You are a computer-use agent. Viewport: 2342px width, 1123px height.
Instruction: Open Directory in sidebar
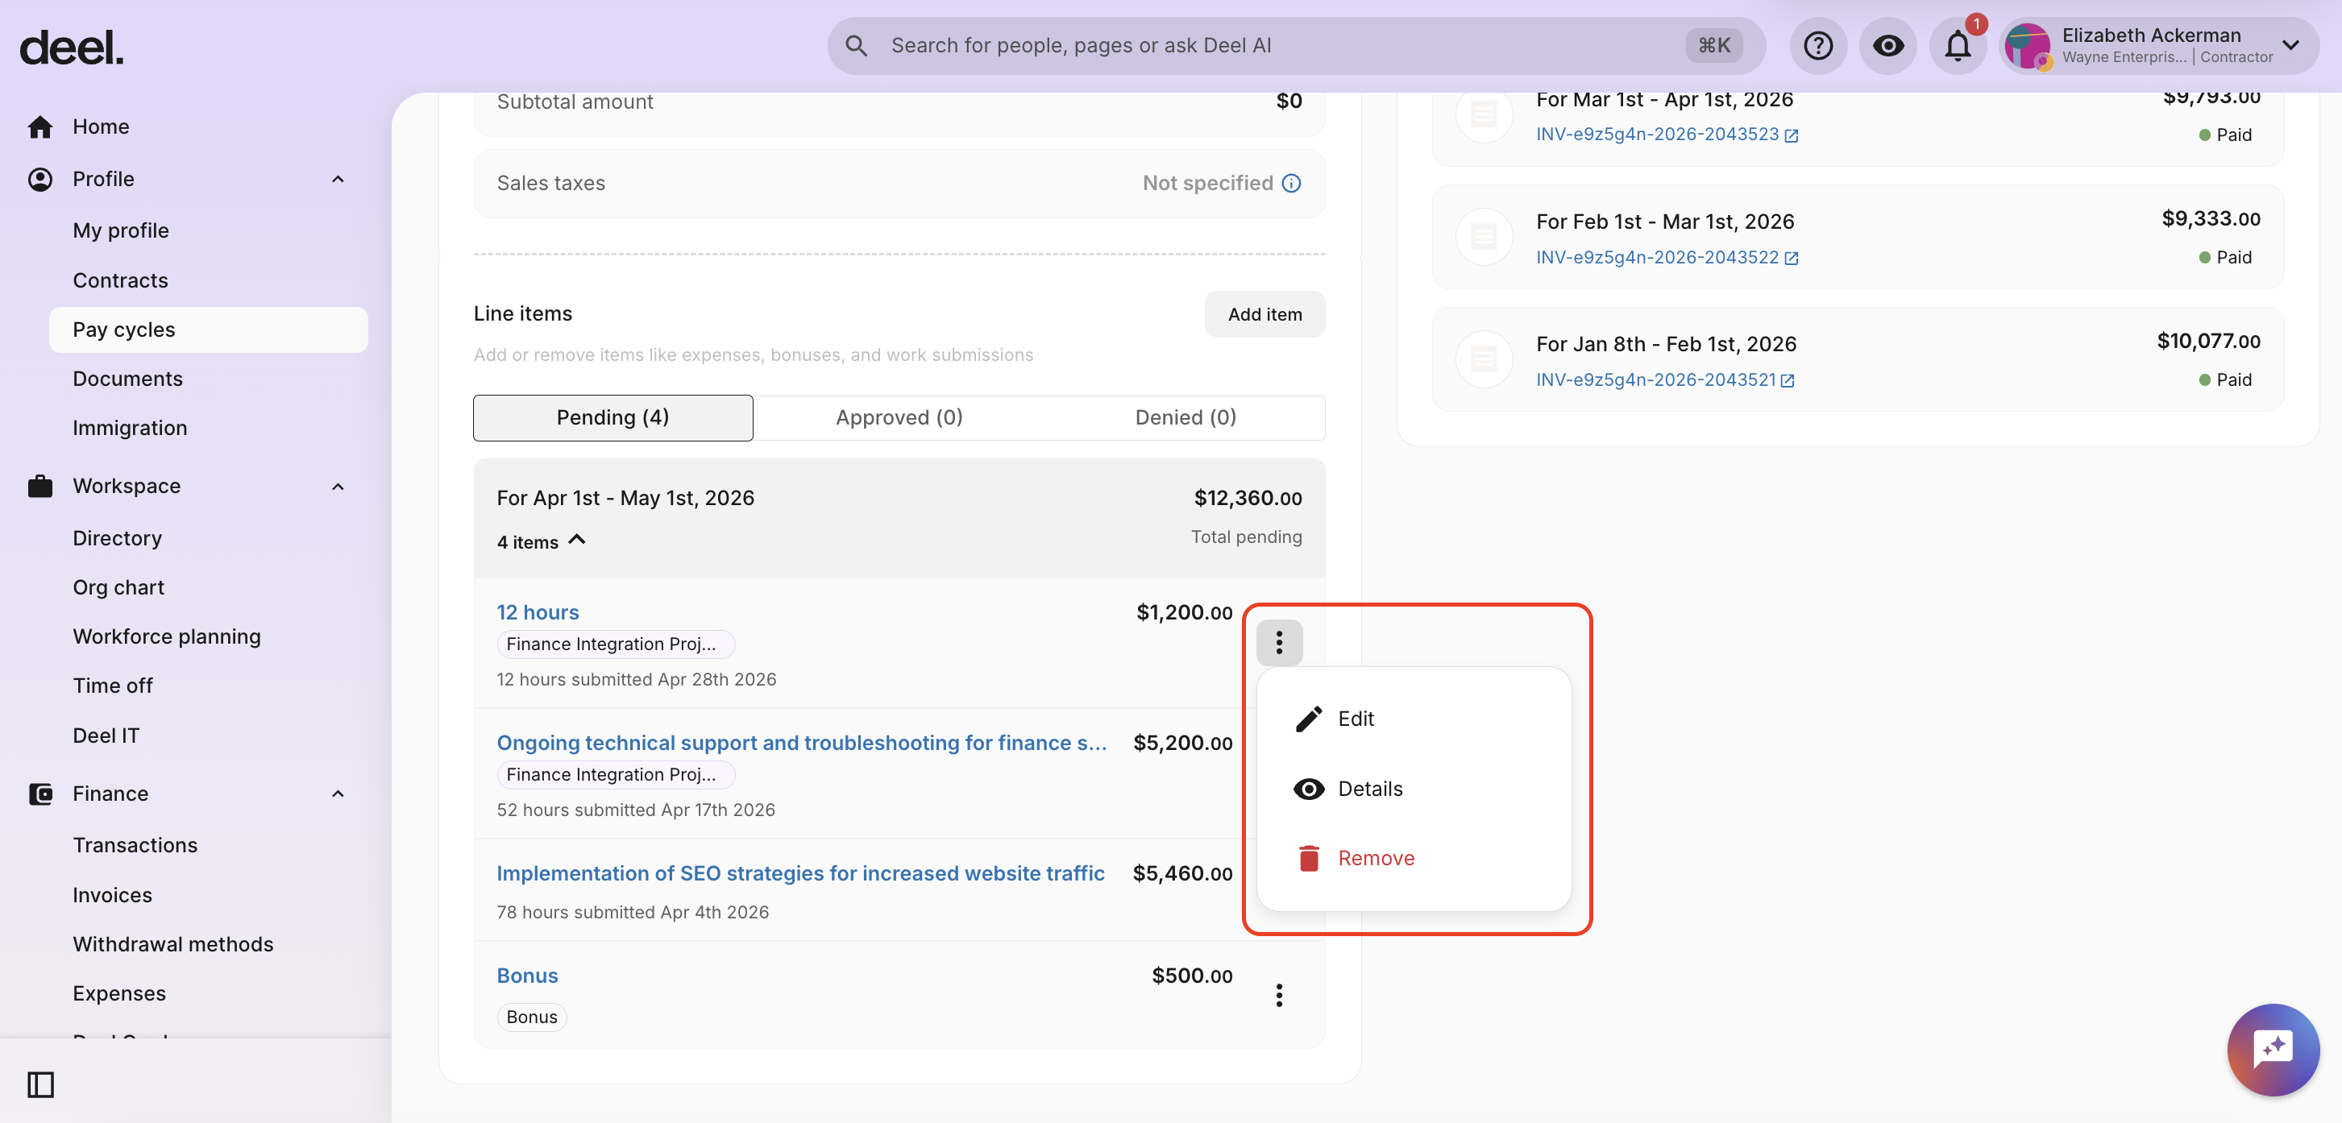(x=118, y=539)
